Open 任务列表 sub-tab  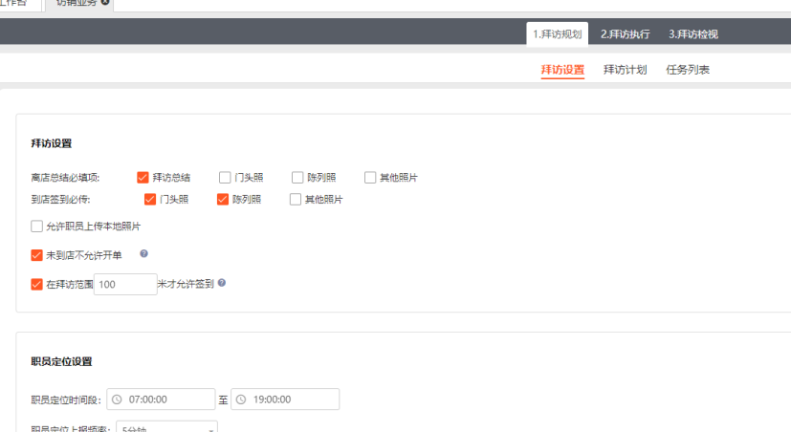coord(687,70)
